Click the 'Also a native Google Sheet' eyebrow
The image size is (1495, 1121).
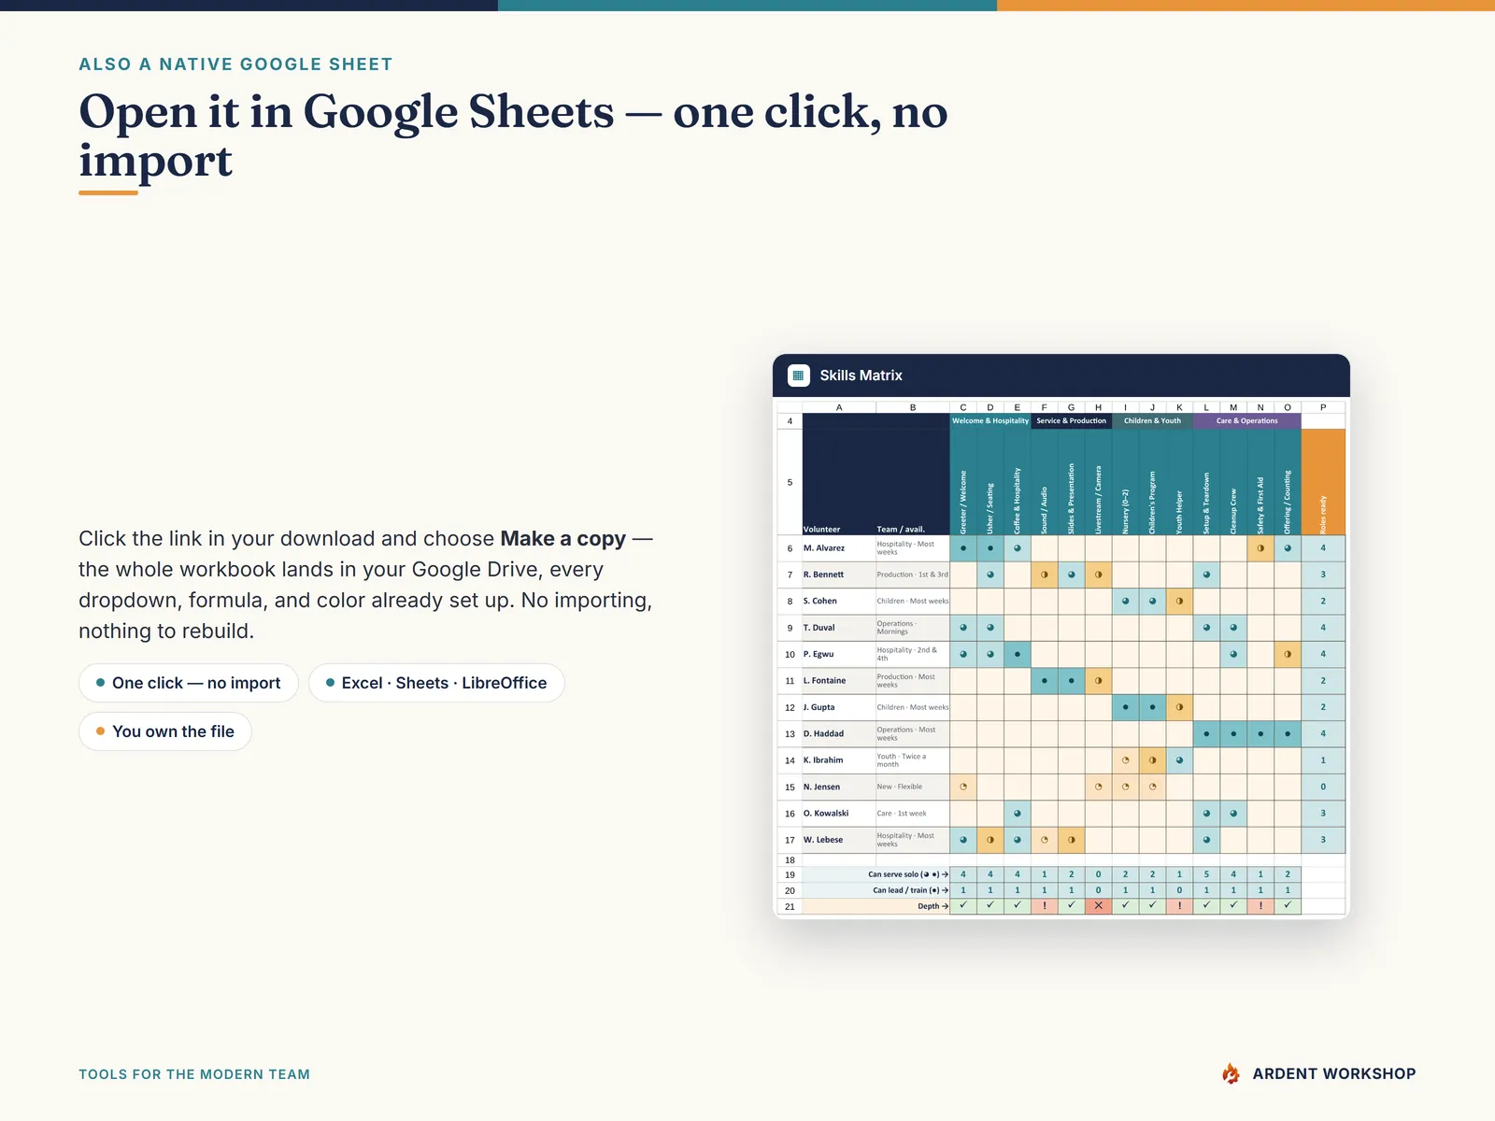(235, 64)
